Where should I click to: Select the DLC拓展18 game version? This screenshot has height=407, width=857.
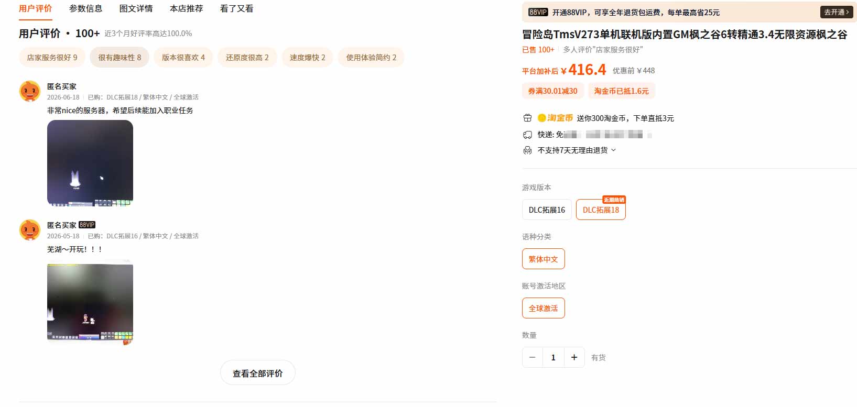(601, 210)
